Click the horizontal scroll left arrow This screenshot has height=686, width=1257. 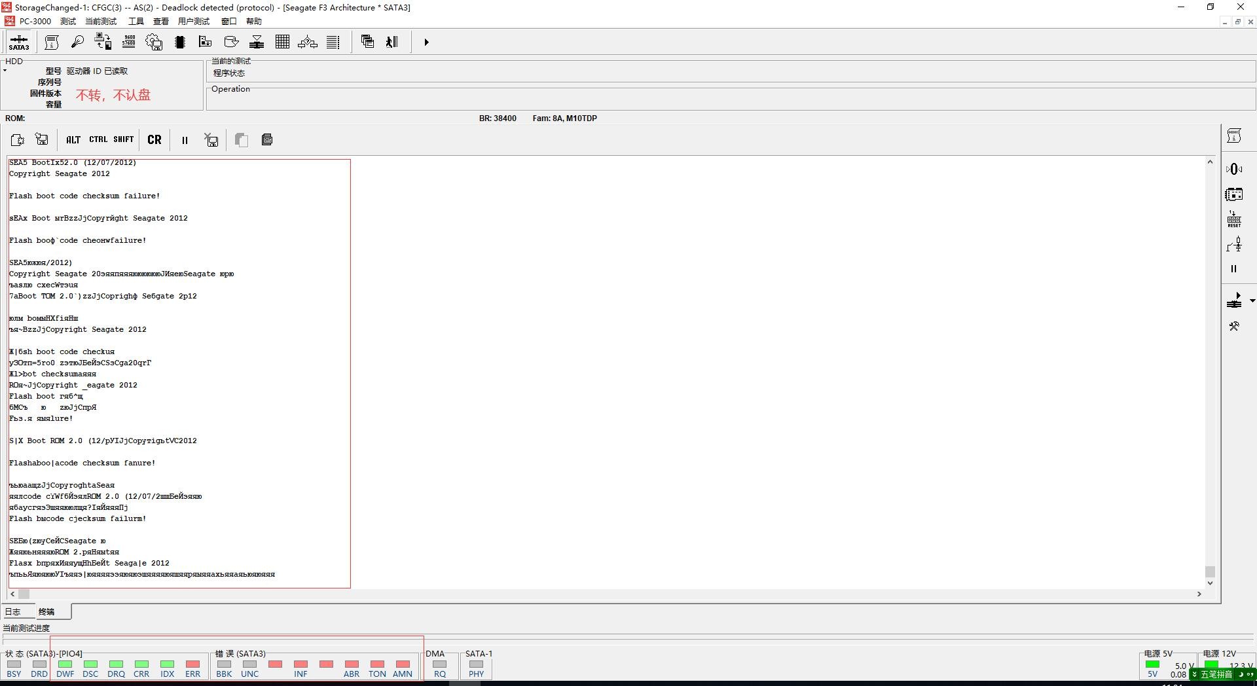[x=12, y=594]
